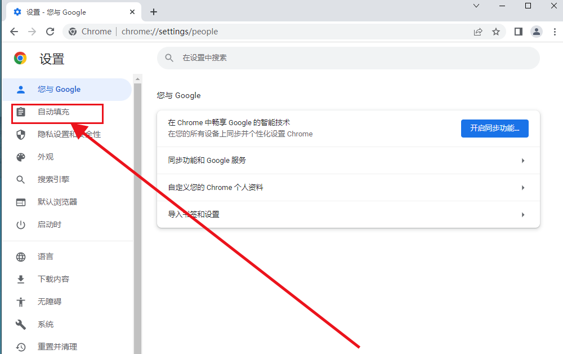Click the globe icon for 语言
Screen dimensions: 563x354
tap(21, 257)
